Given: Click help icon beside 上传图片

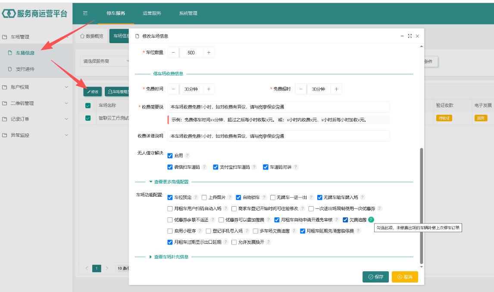Looking at the screenshot, I should pyautogui.click(x=230, y=198).
